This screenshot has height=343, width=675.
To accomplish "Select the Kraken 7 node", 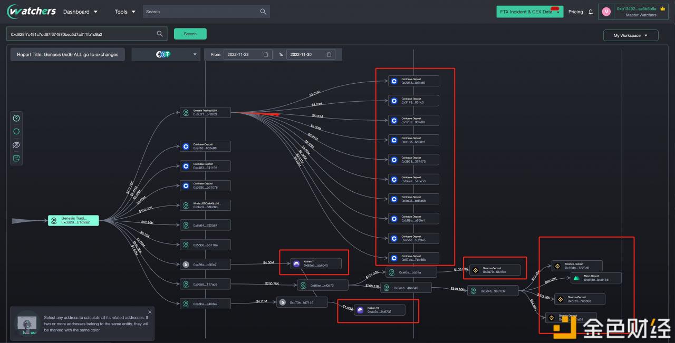I will tap(316, 263).
